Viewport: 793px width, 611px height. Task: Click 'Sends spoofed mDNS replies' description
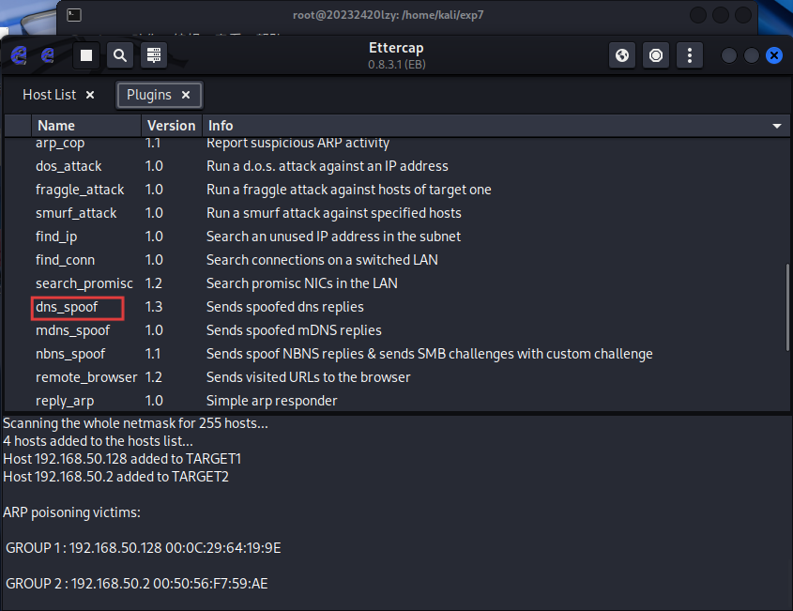pyautogui.click(x=294, y=330)
